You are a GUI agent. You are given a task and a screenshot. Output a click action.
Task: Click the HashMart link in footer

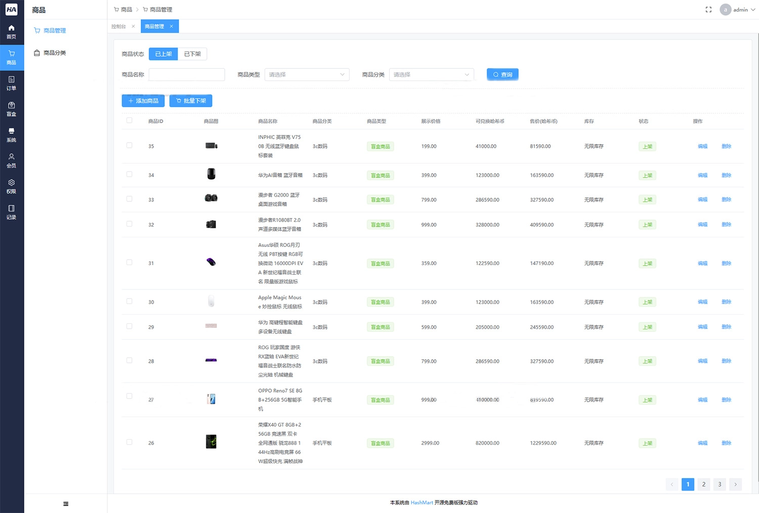click(421, 503)
